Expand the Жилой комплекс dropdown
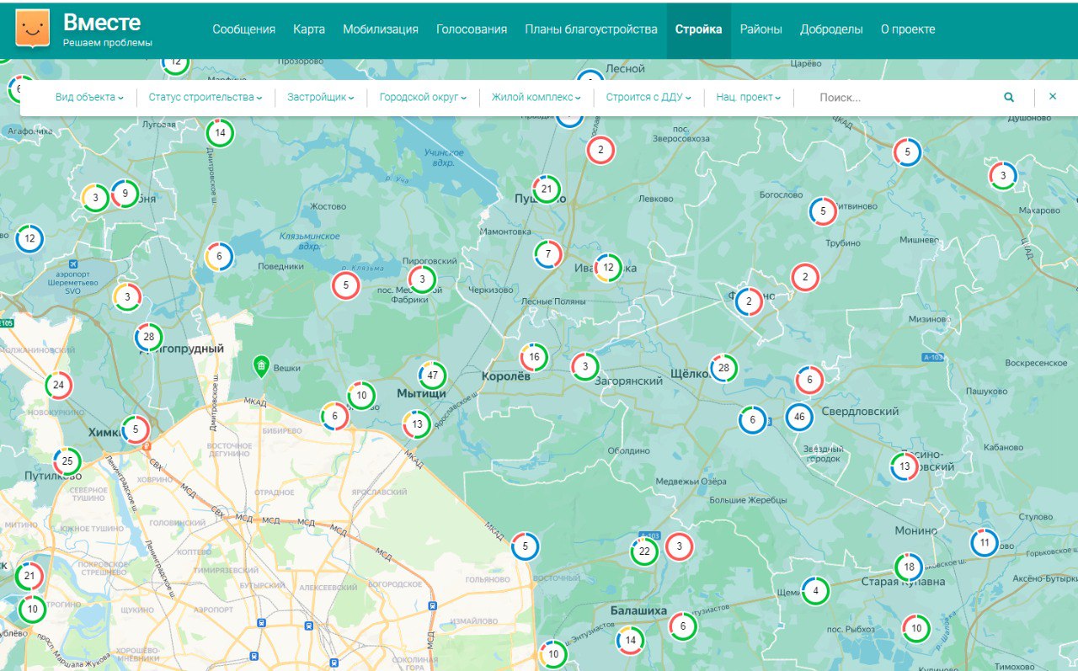1078x671 pixels. [x=536, y=98]
